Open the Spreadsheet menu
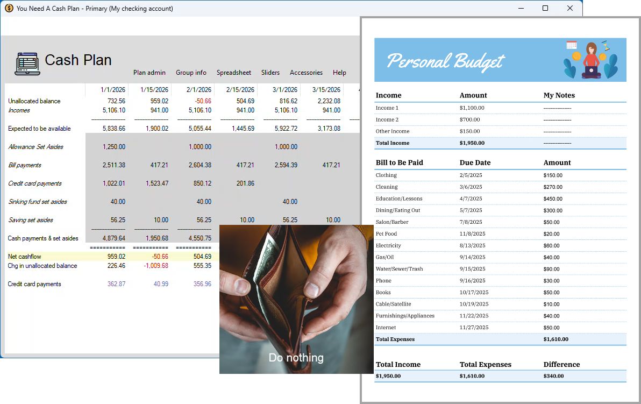This screenshot has width=641, height=404. point(233,73)
